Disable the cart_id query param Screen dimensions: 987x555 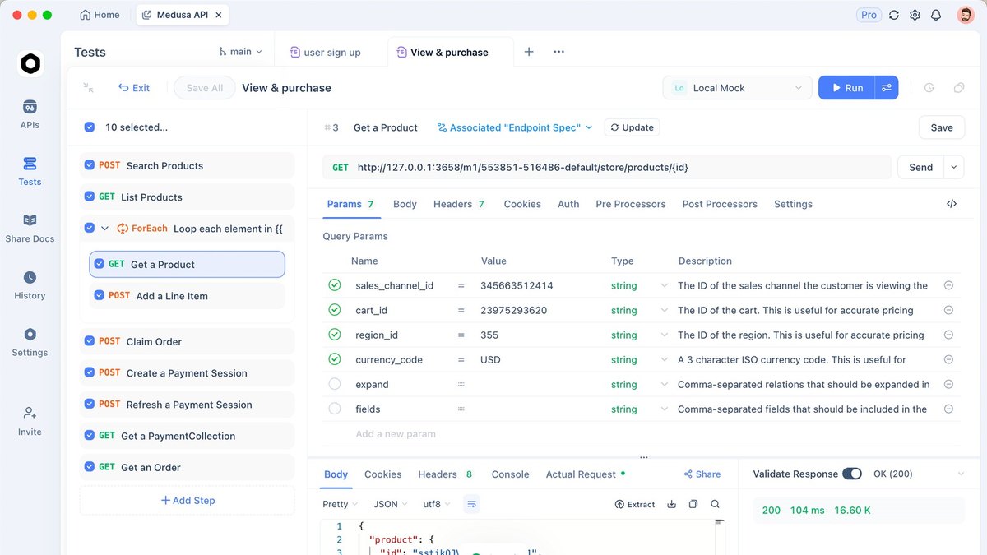(x=335, y=310)
